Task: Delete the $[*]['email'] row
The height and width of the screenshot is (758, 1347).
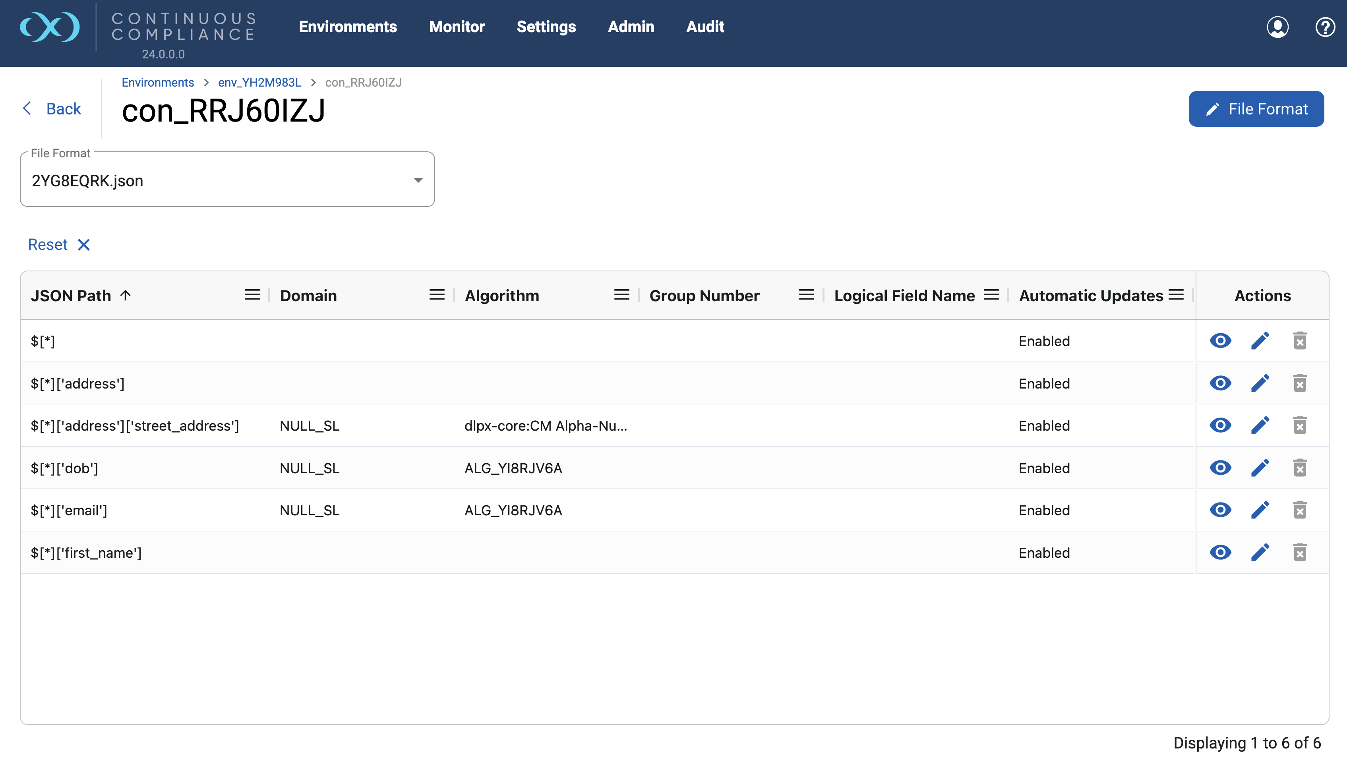Action: click(1300, 510)
